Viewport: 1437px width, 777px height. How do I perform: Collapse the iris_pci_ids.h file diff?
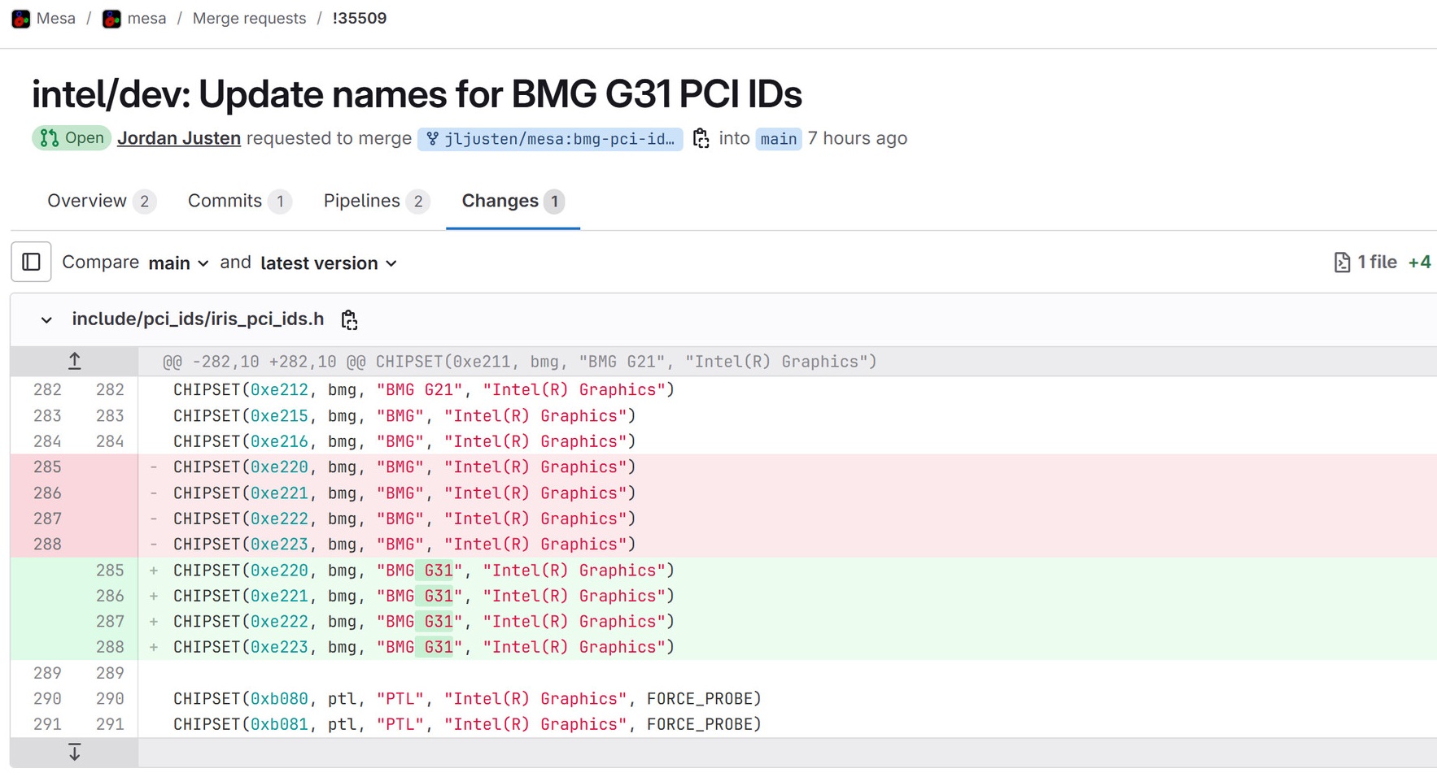(x=46, y=320)
